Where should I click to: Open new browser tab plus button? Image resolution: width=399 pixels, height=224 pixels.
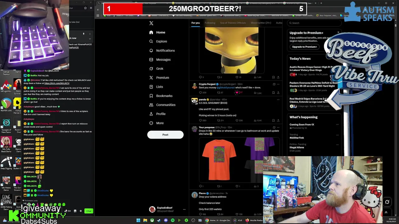(321, 3)
